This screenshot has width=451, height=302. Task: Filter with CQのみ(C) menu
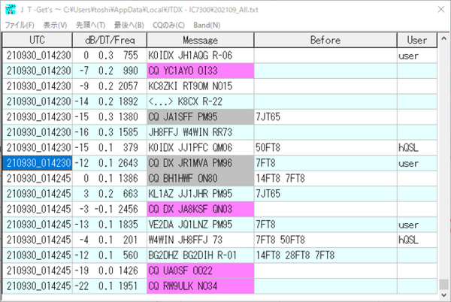pos(168,26)
